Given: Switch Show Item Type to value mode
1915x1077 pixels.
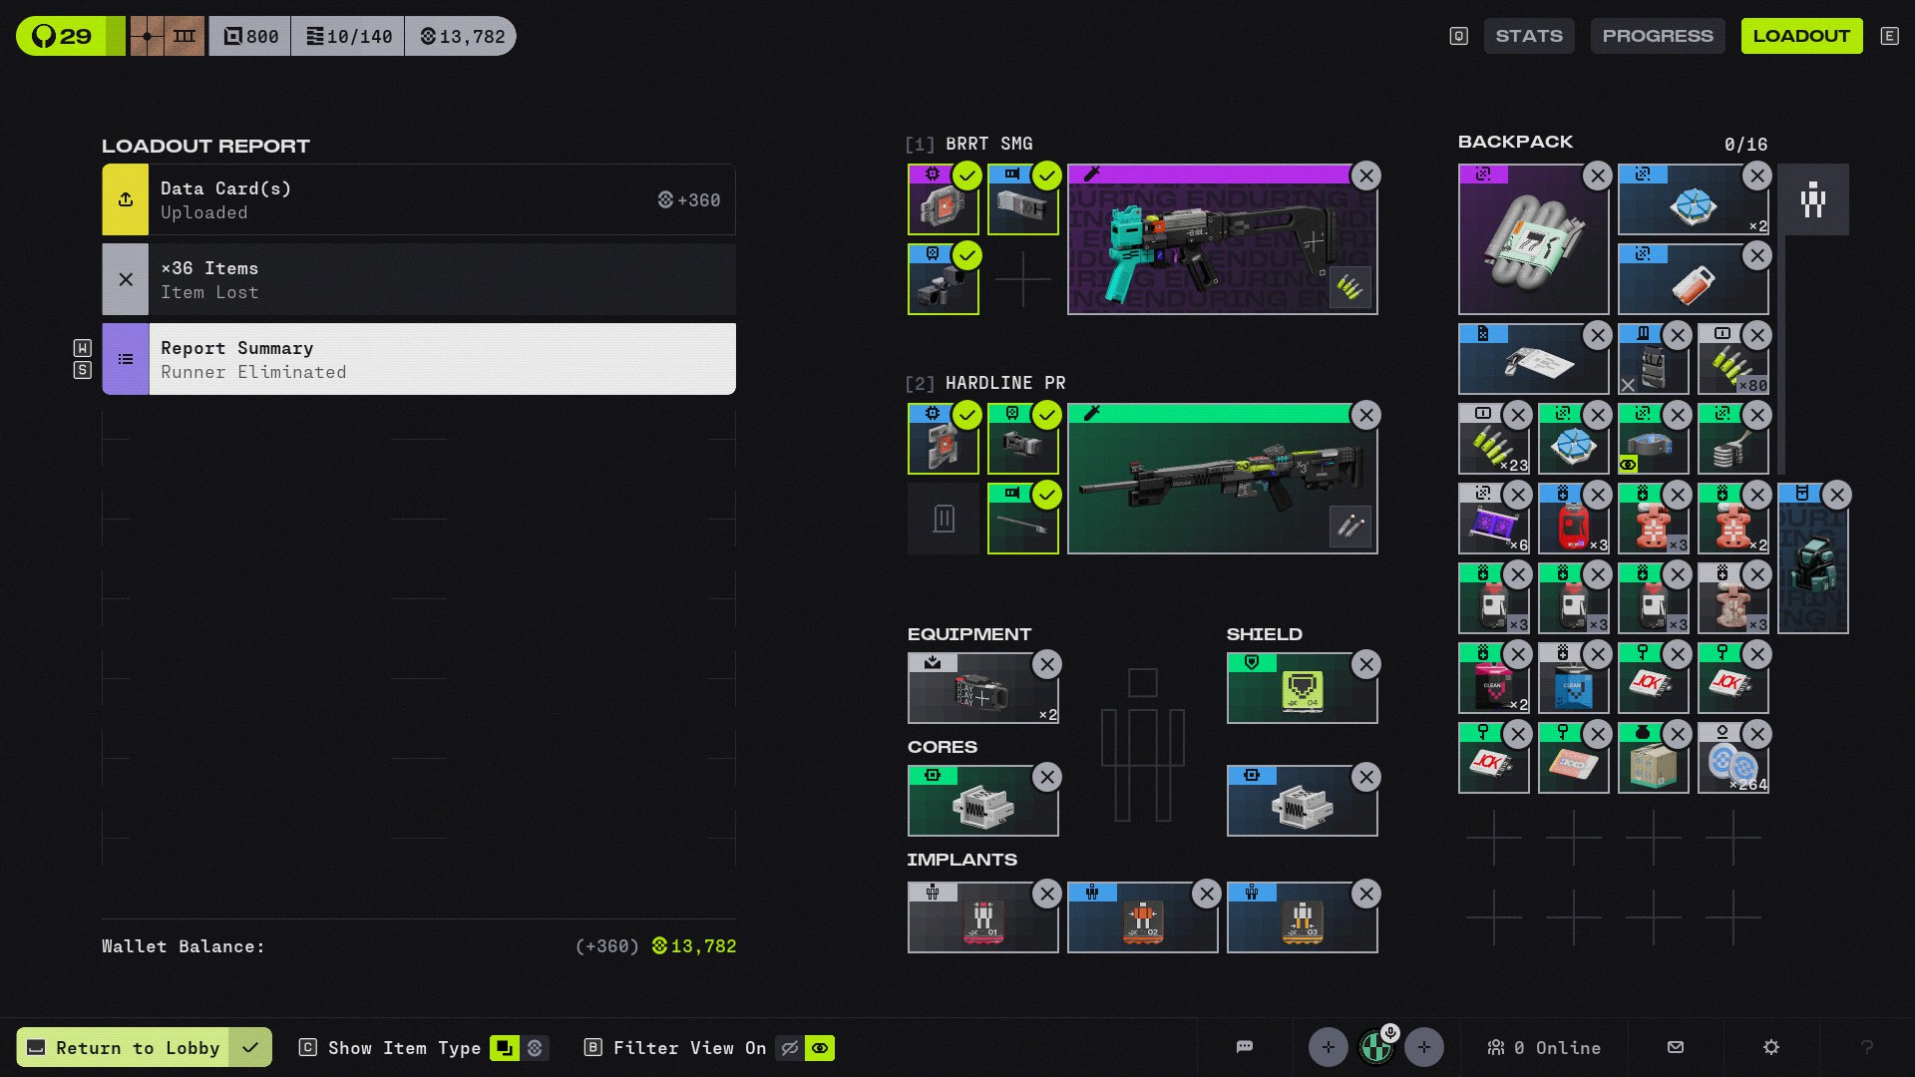Looking at the screenshot, I should [535, 1048].
